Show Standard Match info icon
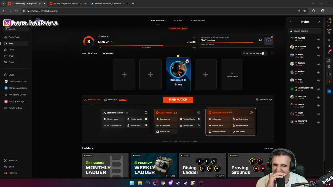 pos(146,113)
